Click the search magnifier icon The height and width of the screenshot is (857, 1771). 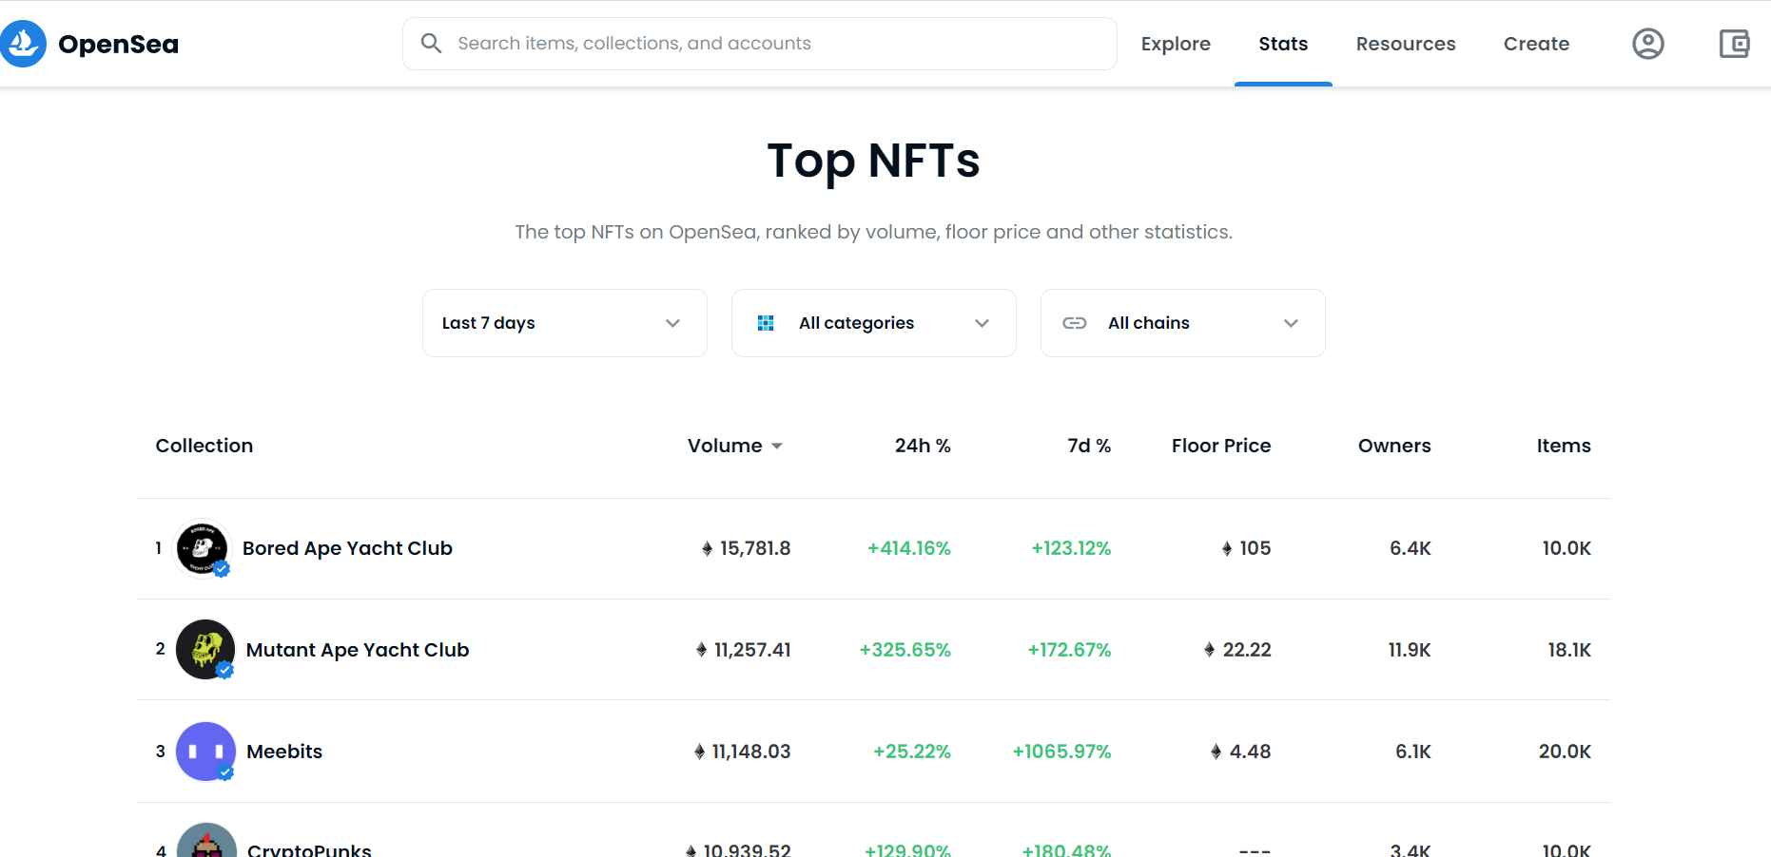tap(431, 43)
